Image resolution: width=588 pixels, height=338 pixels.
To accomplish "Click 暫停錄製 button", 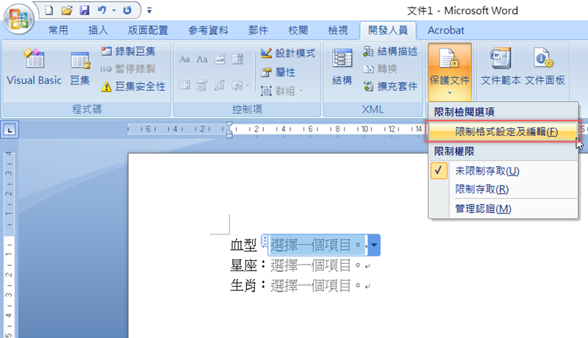I will pyautogui.click(x=128, y=69).
